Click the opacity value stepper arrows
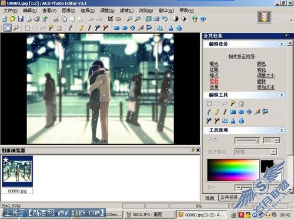 pyautogui.click(x=277, y=140)
